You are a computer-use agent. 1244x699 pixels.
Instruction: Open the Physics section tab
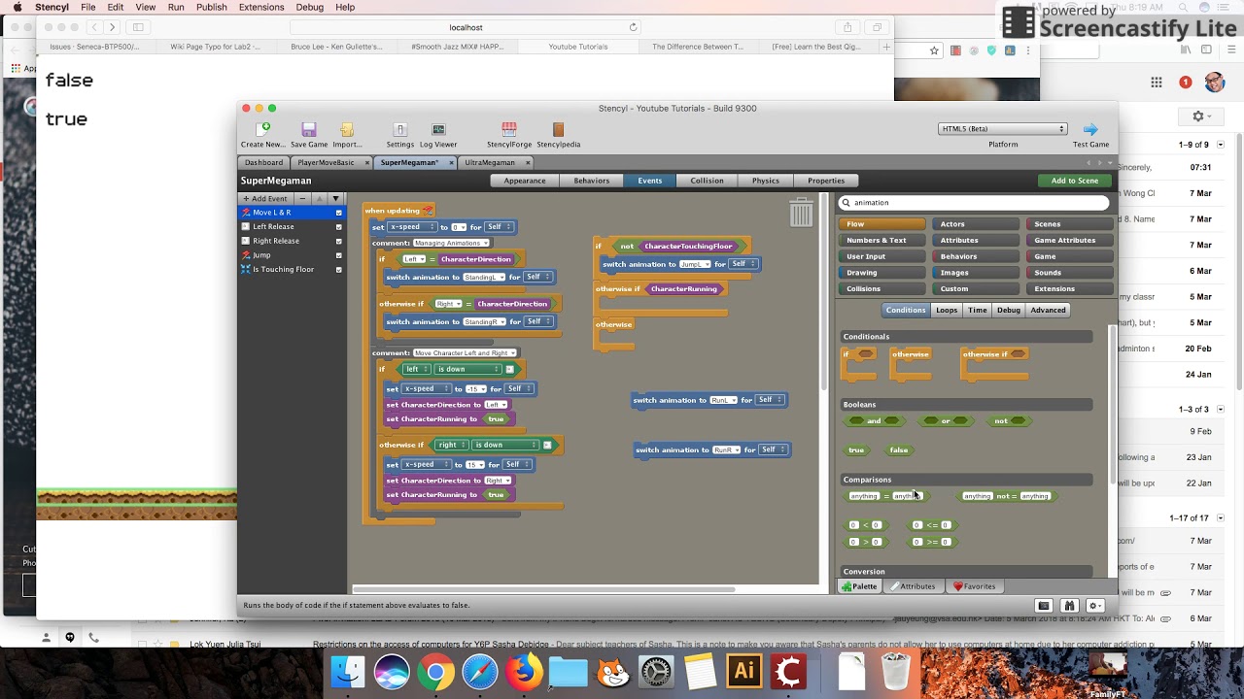(766, 181)
